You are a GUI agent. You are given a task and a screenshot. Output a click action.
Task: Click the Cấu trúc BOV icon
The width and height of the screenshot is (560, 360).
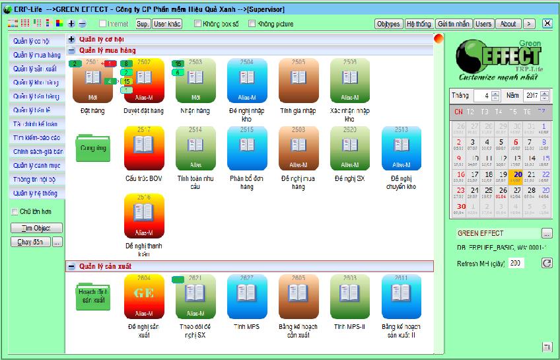(143, 149)
